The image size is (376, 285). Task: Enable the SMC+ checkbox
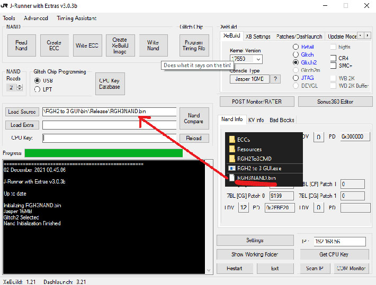point(333,66)
